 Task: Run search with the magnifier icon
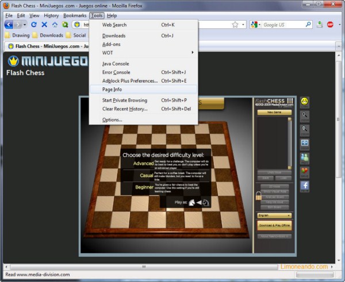tap(308, 24)
